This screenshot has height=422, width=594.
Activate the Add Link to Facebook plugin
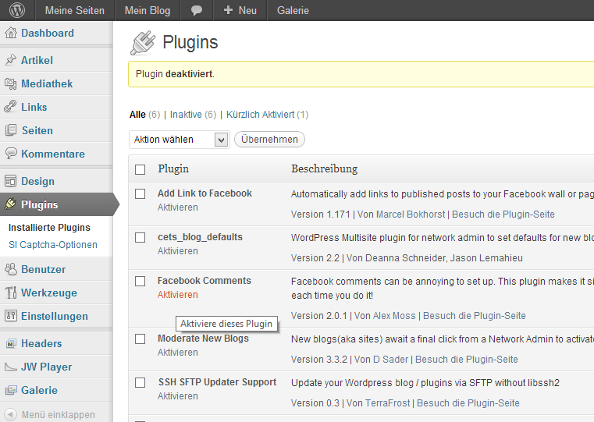point(178,207)
